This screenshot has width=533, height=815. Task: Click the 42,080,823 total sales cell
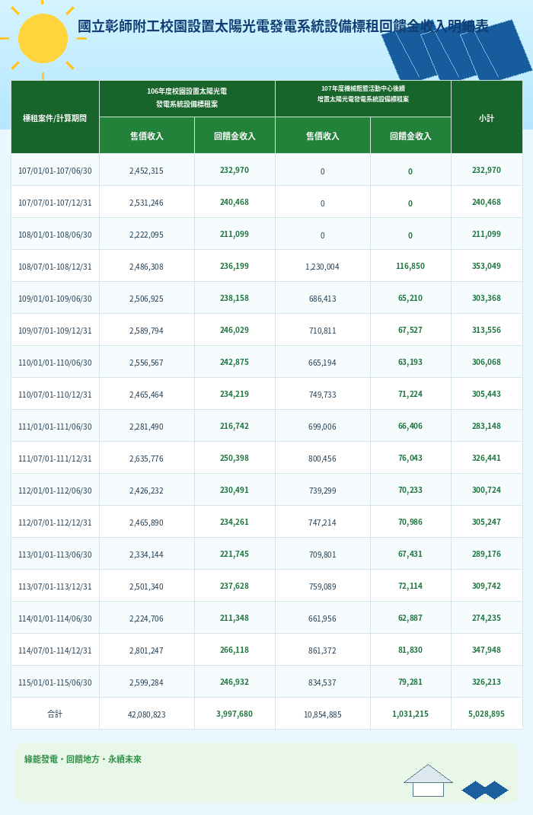click(x=147, y=714)
